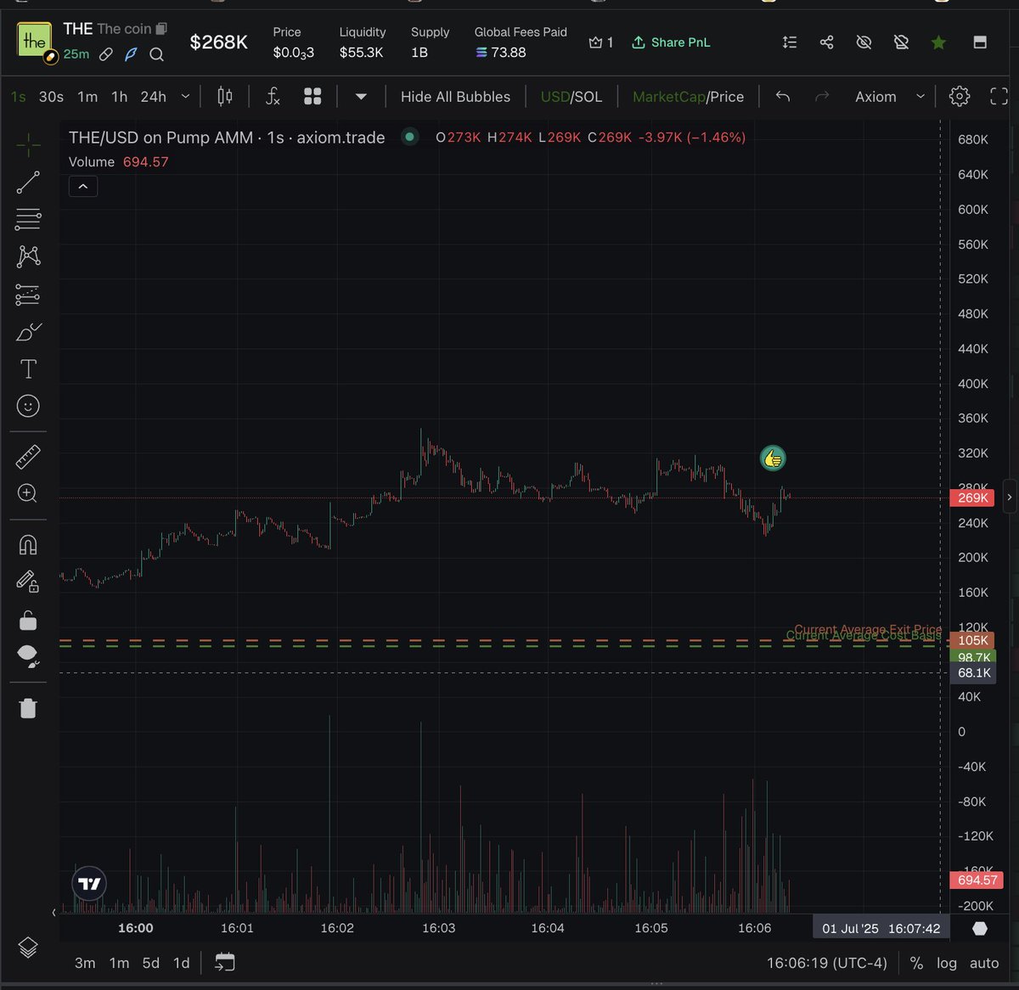Switch to the 1h timeframe
Screen dimensions: 1019x990
120,97
